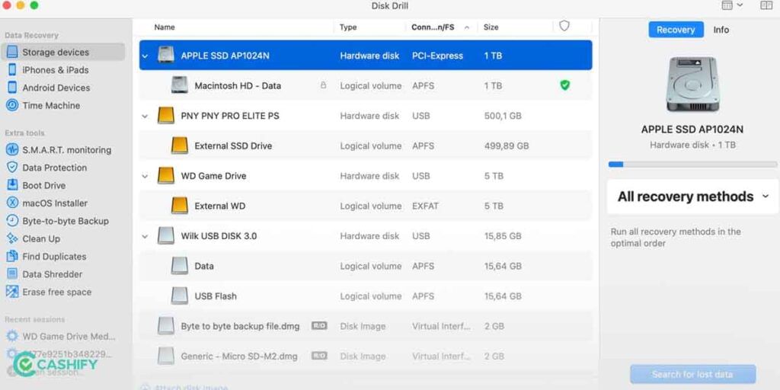Open Erase free space tool
Screen dimensions: 780x390
(x=56, y=292)
